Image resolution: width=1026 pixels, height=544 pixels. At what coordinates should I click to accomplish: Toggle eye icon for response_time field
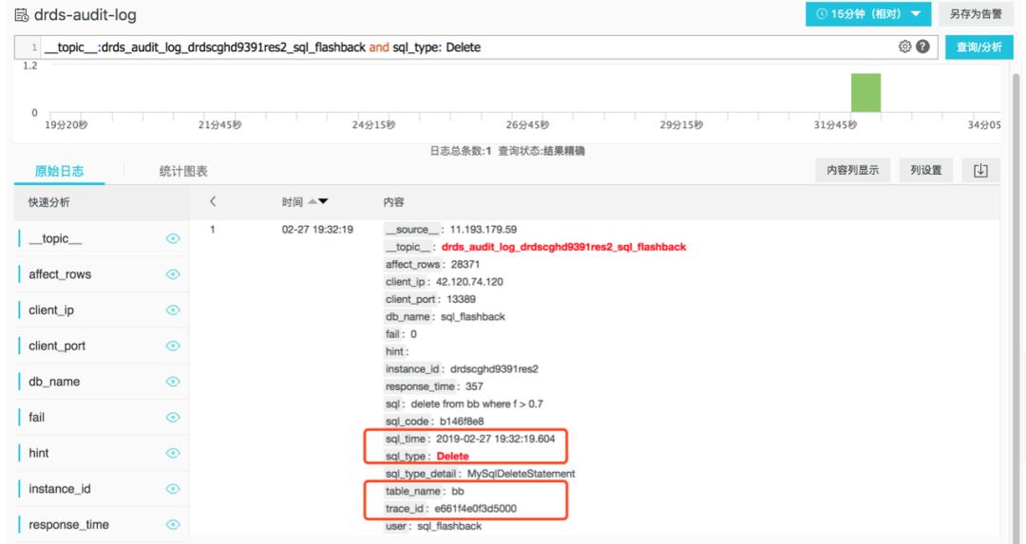coord(173,524)
